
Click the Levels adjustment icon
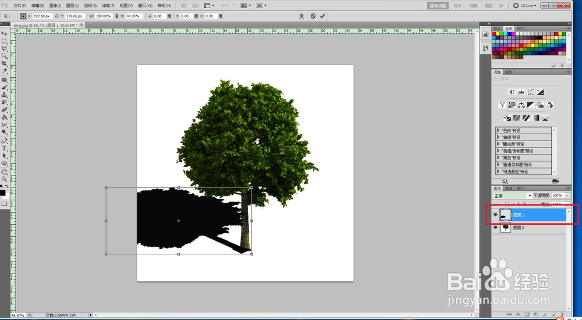[x=521, y=92]
